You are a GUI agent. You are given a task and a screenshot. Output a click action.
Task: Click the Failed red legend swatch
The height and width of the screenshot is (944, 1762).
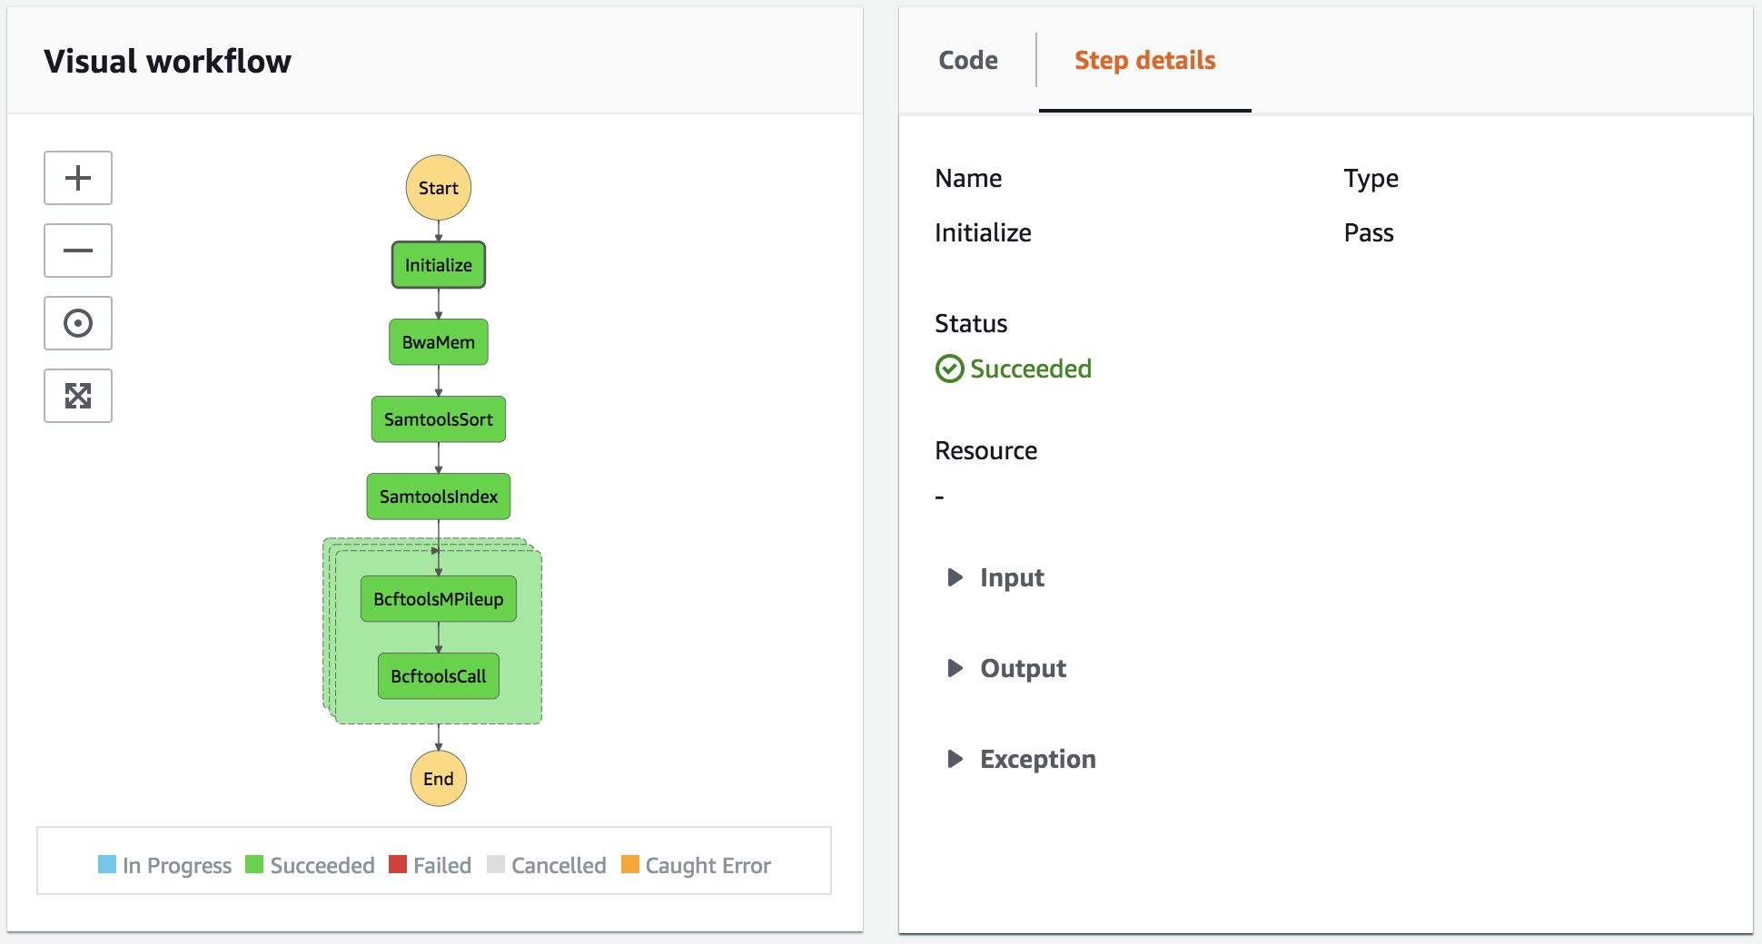(398, 864)
